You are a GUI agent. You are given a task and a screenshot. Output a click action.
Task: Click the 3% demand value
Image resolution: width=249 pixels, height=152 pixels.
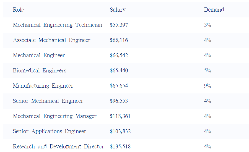(207, 25)
